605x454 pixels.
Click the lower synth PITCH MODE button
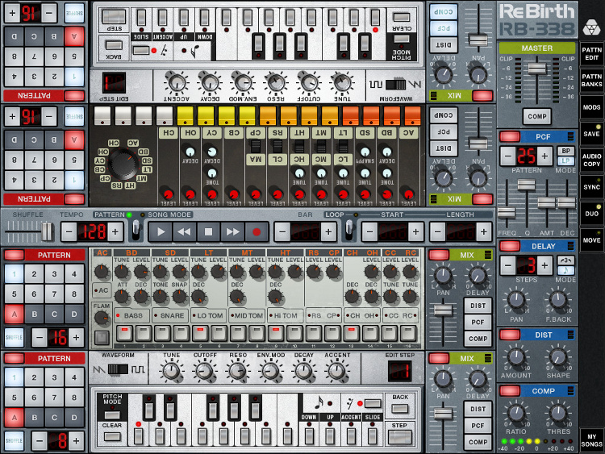tap(112, 415)
